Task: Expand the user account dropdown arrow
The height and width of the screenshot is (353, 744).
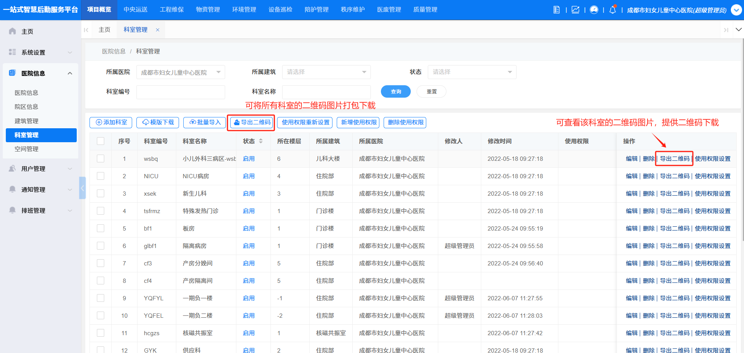Action: click(736, 10)
